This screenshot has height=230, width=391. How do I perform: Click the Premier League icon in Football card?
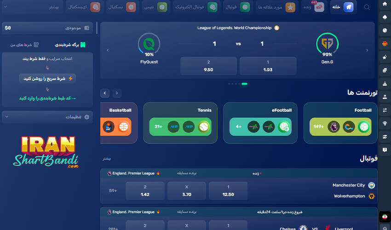[333, 127]
